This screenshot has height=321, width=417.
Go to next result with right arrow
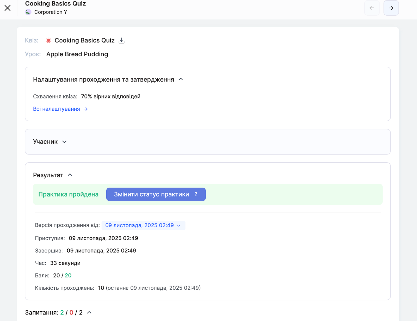(391, 8)
